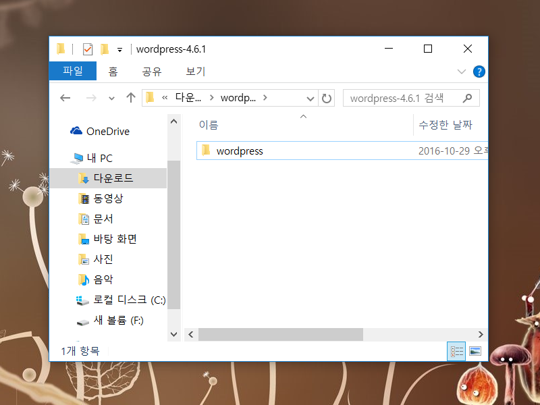540x405 pixels.
Task: Select 바탕 화면 in the navigation pane
Action: click(115, 239)
